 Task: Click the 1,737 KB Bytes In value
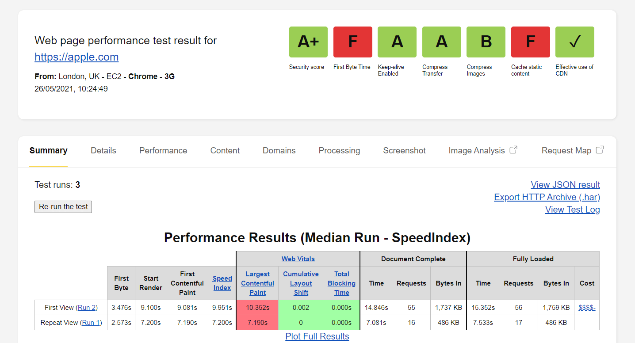click(448, 307)
